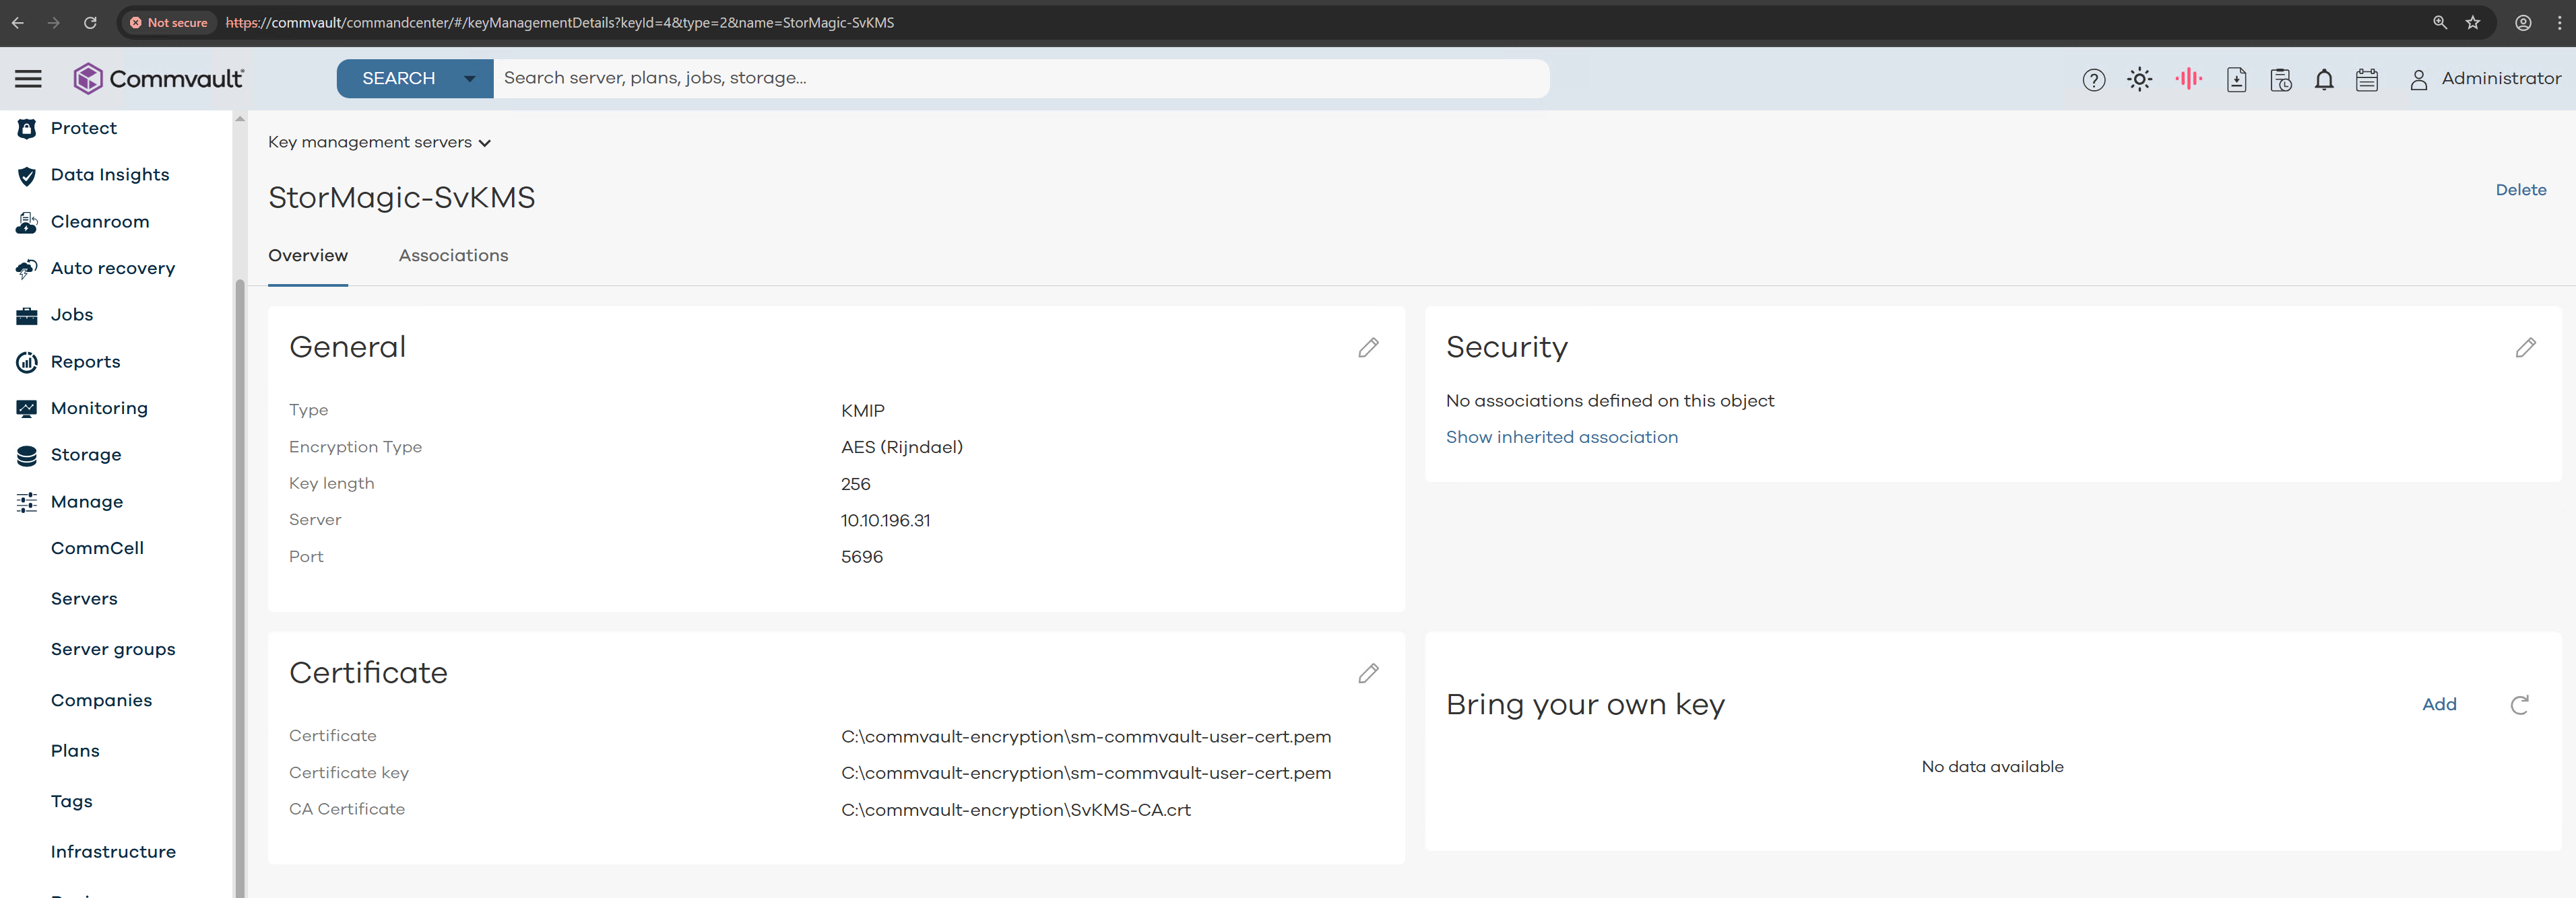Select the port value 5696
This screenshot has width=2576, height=898.
[861, 557]
